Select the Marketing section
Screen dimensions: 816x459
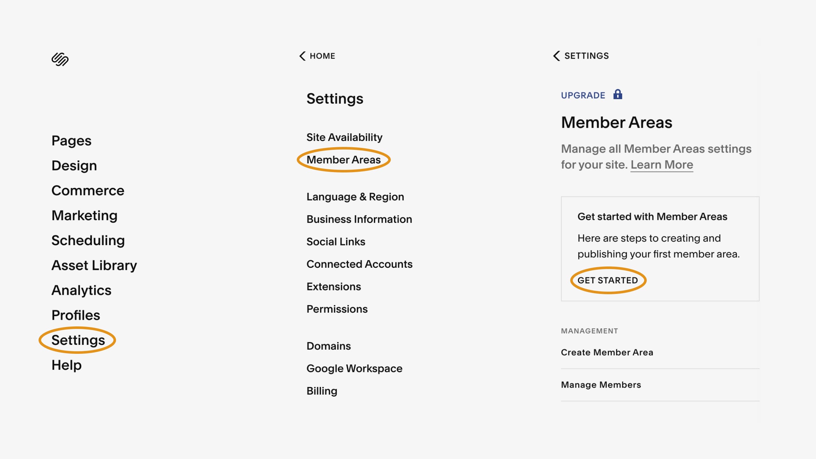[x=84, y=215]
